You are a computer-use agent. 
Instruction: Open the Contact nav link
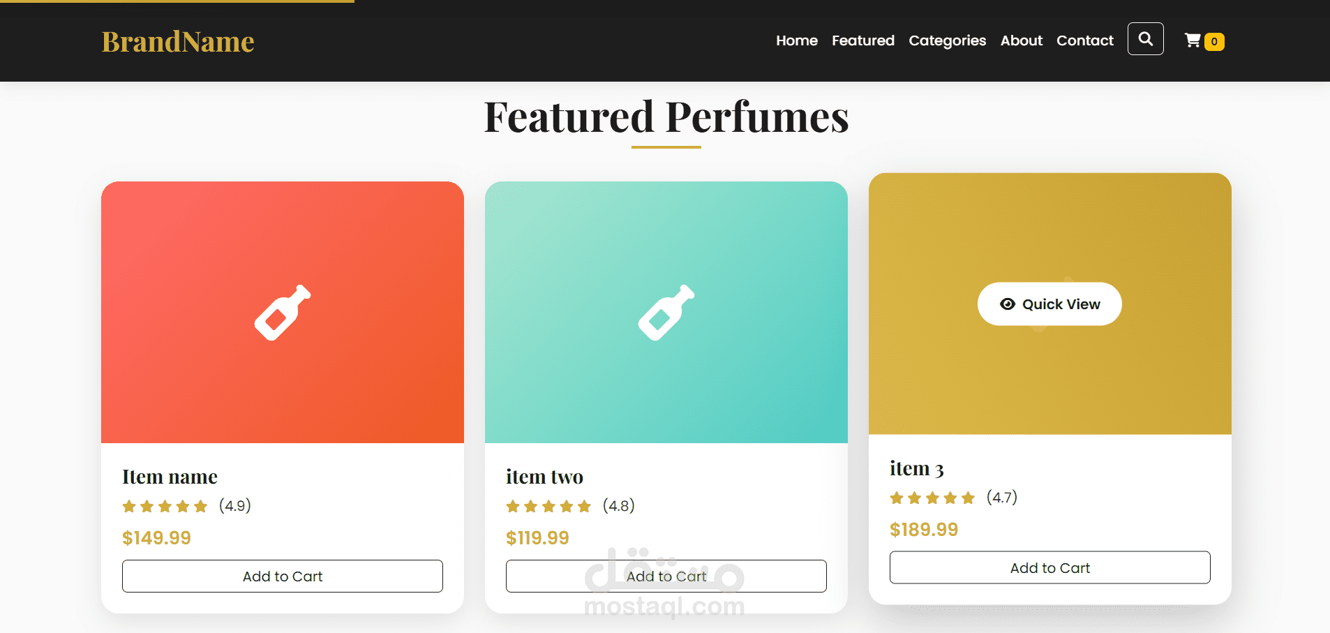click(x=1085, y=40)
